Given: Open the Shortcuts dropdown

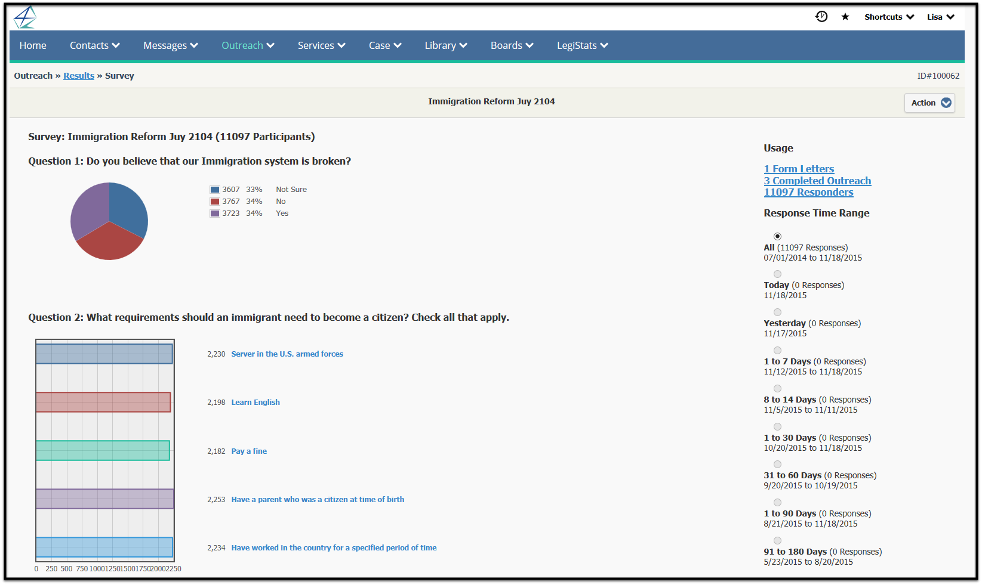Looking at the screenshot, I should coord(889,17).
